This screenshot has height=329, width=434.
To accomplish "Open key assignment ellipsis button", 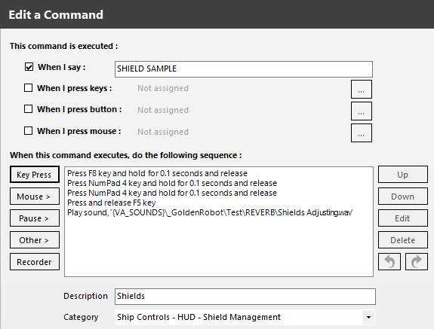I will click(x=362, y=89).
